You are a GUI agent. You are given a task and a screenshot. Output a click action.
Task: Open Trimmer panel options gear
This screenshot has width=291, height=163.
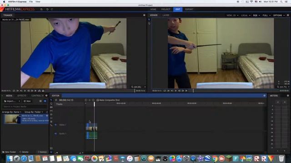click(144, 15)
